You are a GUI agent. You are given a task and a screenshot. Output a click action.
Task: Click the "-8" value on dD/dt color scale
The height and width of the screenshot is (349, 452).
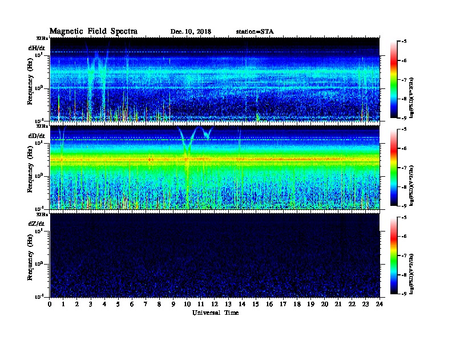(403, 186)
